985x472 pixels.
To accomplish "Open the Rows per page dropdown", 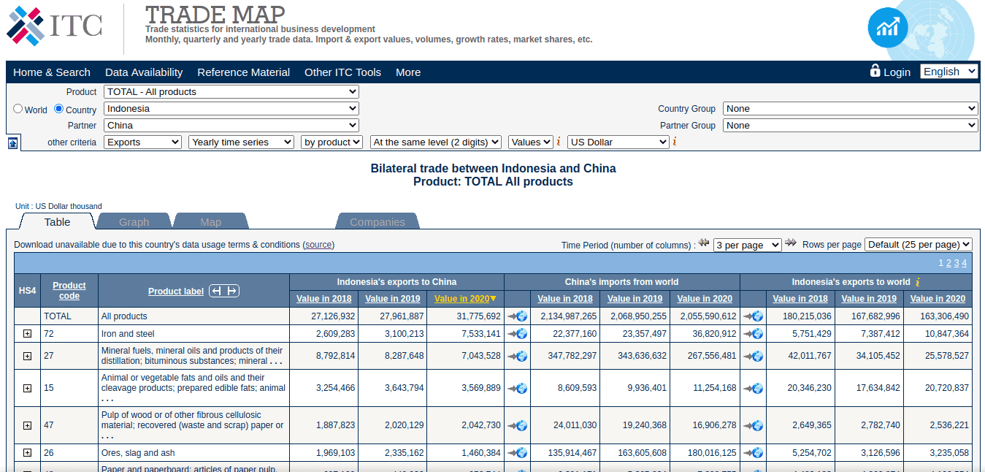I will (x=918, y=244).
